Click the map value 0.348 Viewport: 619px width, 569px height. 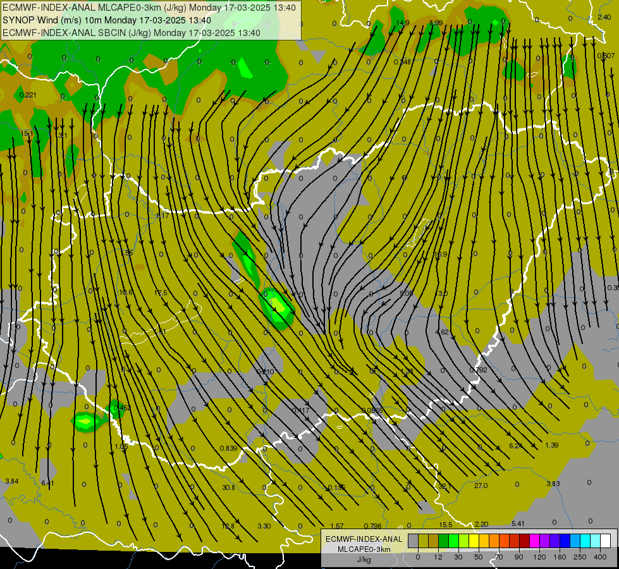tap(402, 62)
